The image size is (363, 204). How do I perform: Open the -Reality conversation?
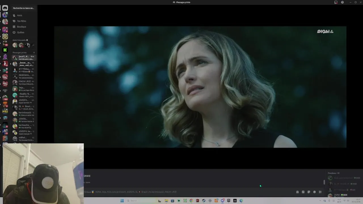tap(23, 95)
